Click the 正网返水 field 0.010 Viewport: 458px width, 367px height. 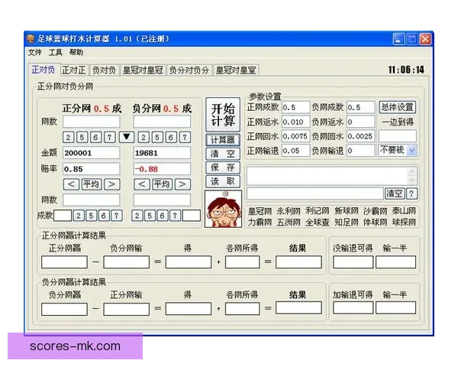point(295,122)
